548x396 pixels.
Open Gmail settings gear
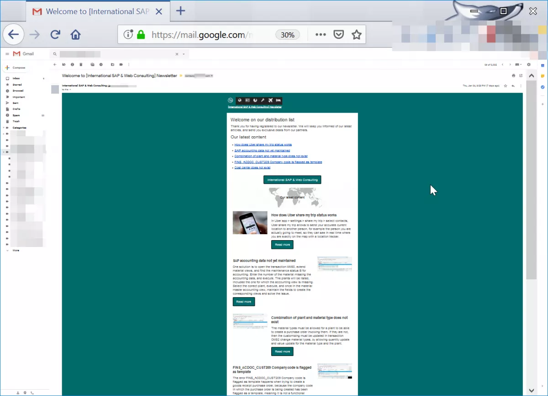[x=529, y=65]
